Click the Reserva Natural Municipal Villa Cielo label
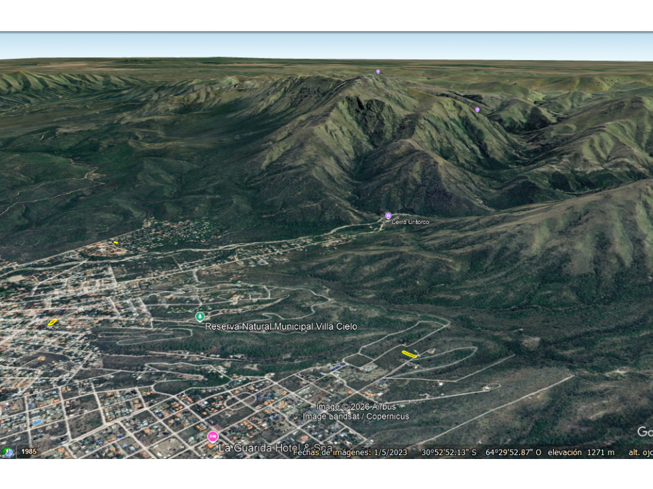This screenshot has height=489, width=653. tap(281, 327)
